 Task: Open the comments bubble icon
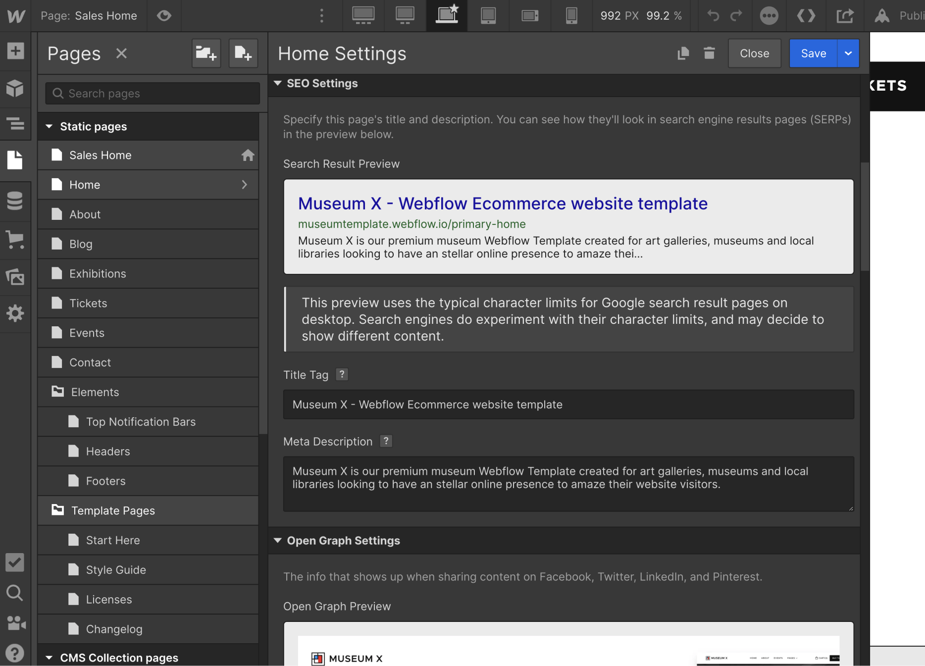[769, 16]
